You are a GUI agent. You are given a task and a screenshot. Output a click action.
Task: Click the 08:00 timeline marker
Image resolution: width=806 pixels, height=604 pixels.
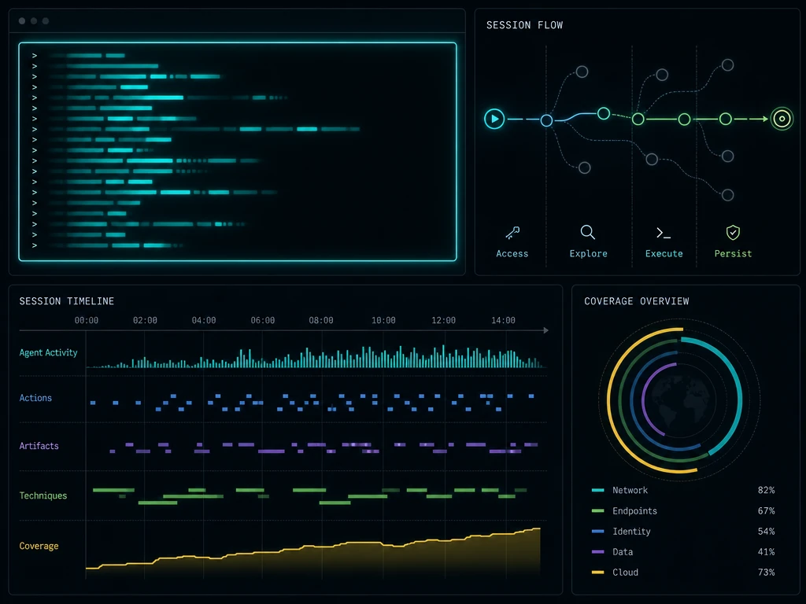point(321,321)
